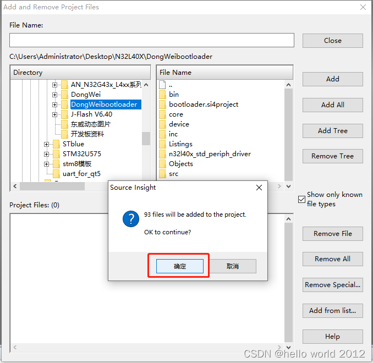Click File Name list scroll up arrow
Viewport: 373px width, 363px height.
[x=288, y=85]
